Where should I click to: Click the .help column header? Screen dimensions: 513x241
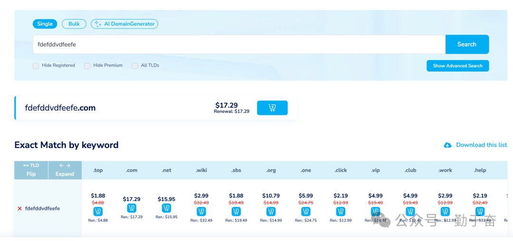[480, 170]
